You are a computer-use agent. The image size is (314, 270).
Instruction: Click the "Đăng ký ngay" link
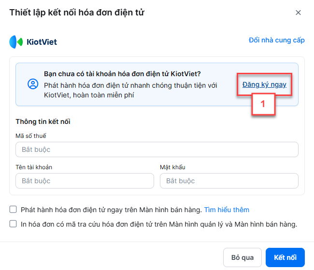(x=264, y=84)
